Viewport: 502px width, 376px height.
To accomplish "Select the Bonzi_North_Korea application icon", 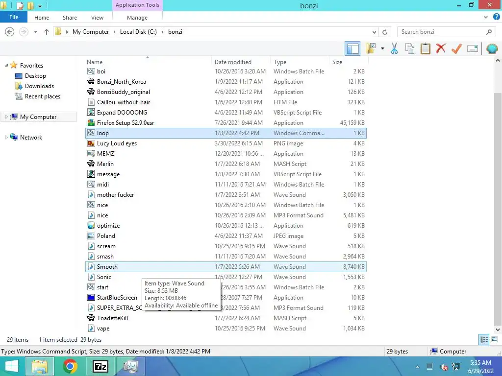I will (91, 82).
